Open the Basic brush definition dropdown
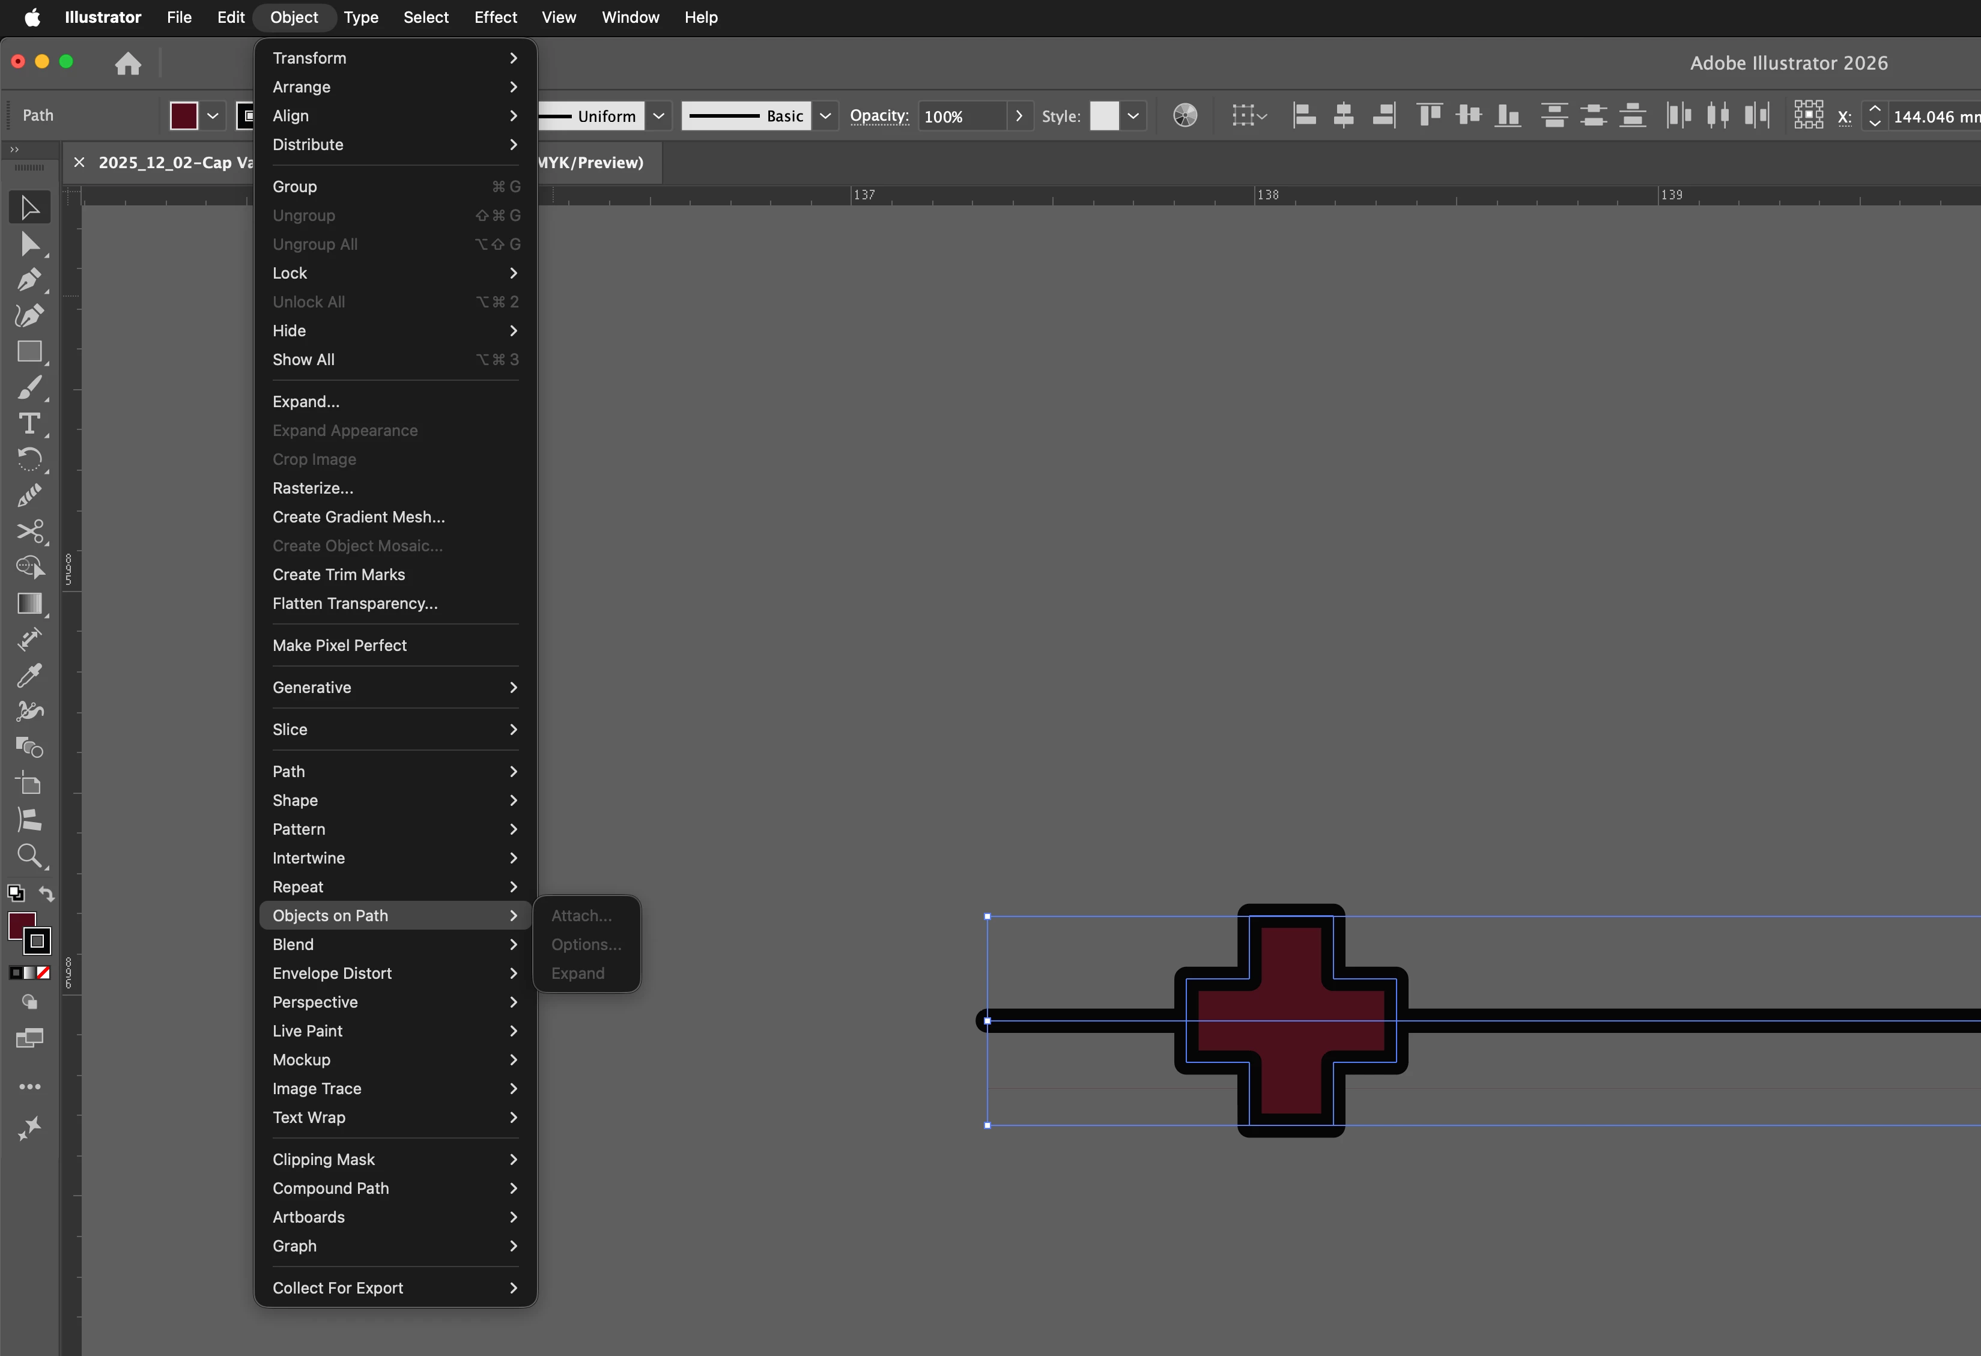Viewport: 1981px width, 1356px height. click(x=825, y=116)
